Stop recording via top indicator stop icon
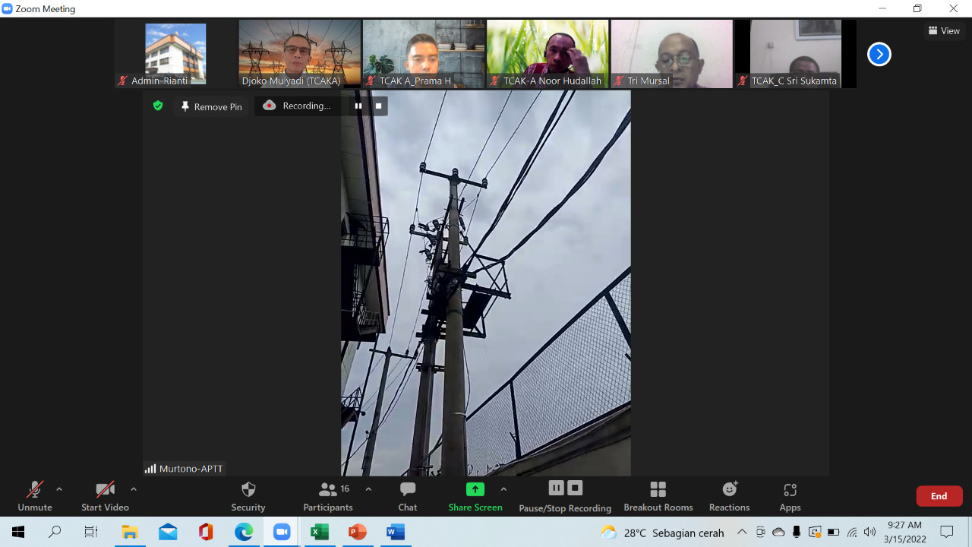This screenshot has width=972, height=547. [378, 106]
